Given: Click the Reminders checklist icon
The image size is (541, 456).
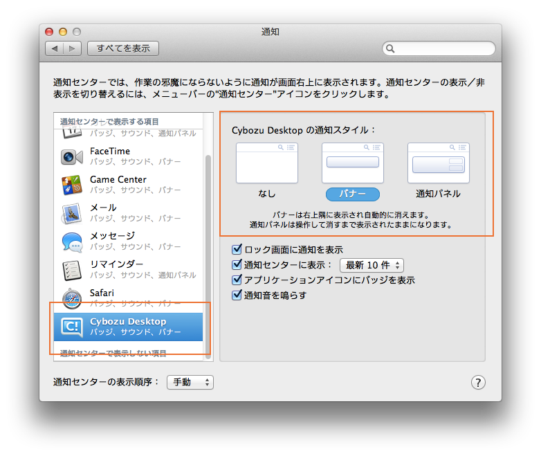Looking at the screenshot, I should pyautogui.click(x=72, y=271).
